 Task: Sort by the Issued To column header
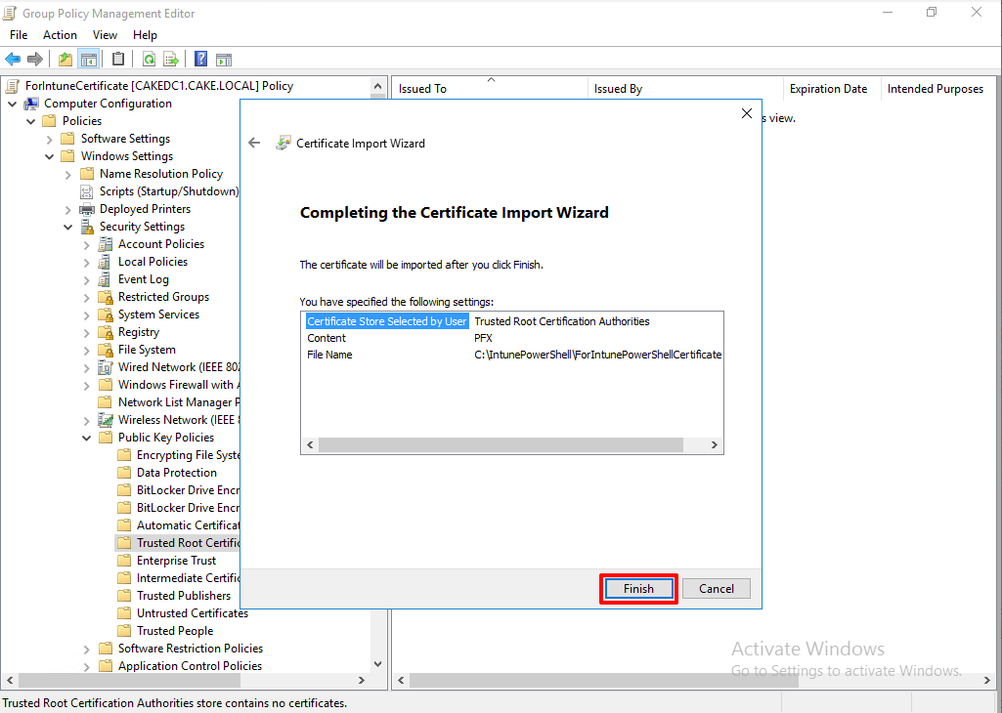(490, 88)
